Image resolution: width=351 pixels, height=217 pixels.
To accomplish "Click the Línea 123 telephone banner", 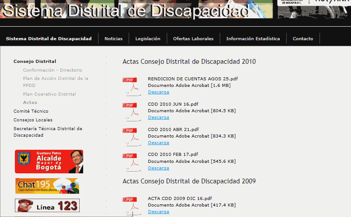I will (x=47, y=205).
